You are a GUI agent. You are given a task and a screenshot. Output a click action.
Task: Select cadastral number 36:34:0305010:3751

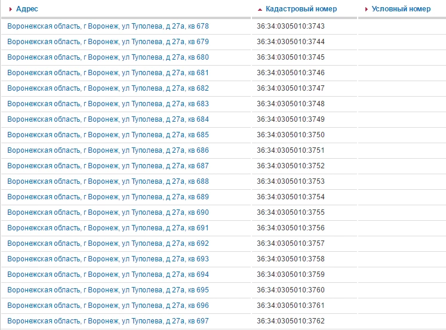pyautogui.click(x=291, y=150)
